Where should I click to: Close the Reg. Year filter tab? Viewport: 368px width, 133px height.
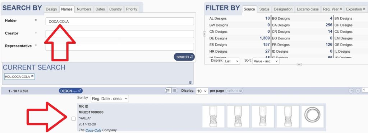click(341, 9)
